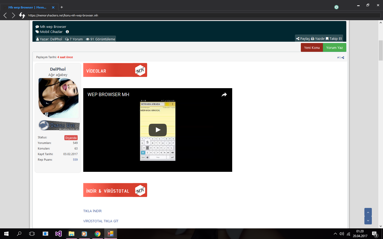The height and width of the screenshot is (239, 383).
Task: Click the green gear extension icon
Action: (336, 7)
